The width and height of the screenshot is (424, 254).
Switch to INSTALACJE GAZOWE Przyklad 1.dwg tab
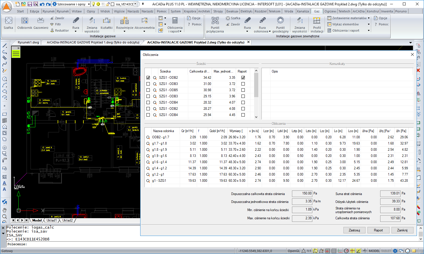pyautogui.click(x=93, y=42)
